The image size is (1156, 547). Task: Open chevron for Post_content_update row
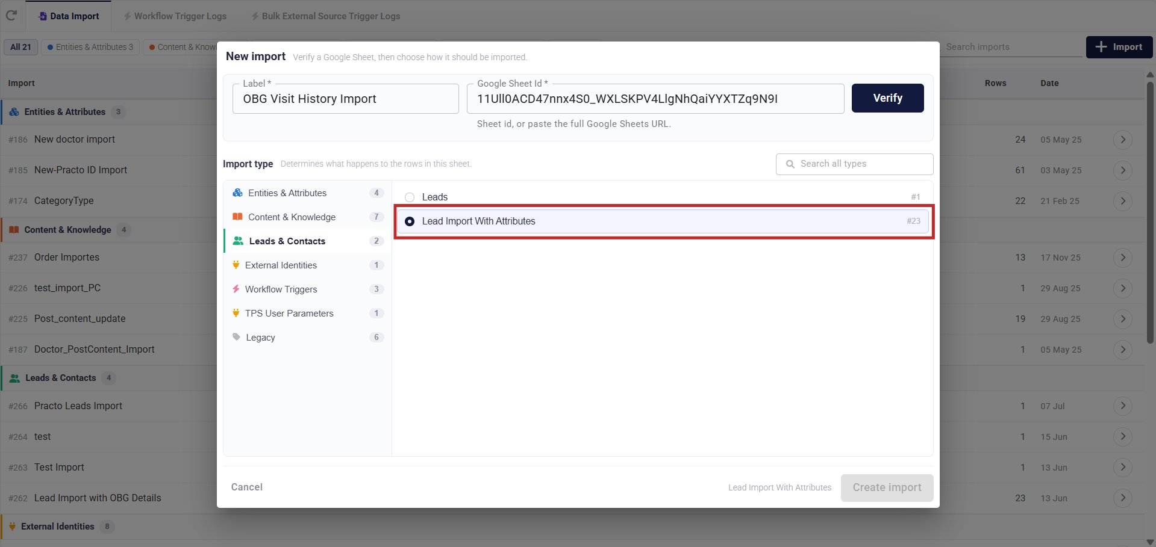(x=1122, y=319)
